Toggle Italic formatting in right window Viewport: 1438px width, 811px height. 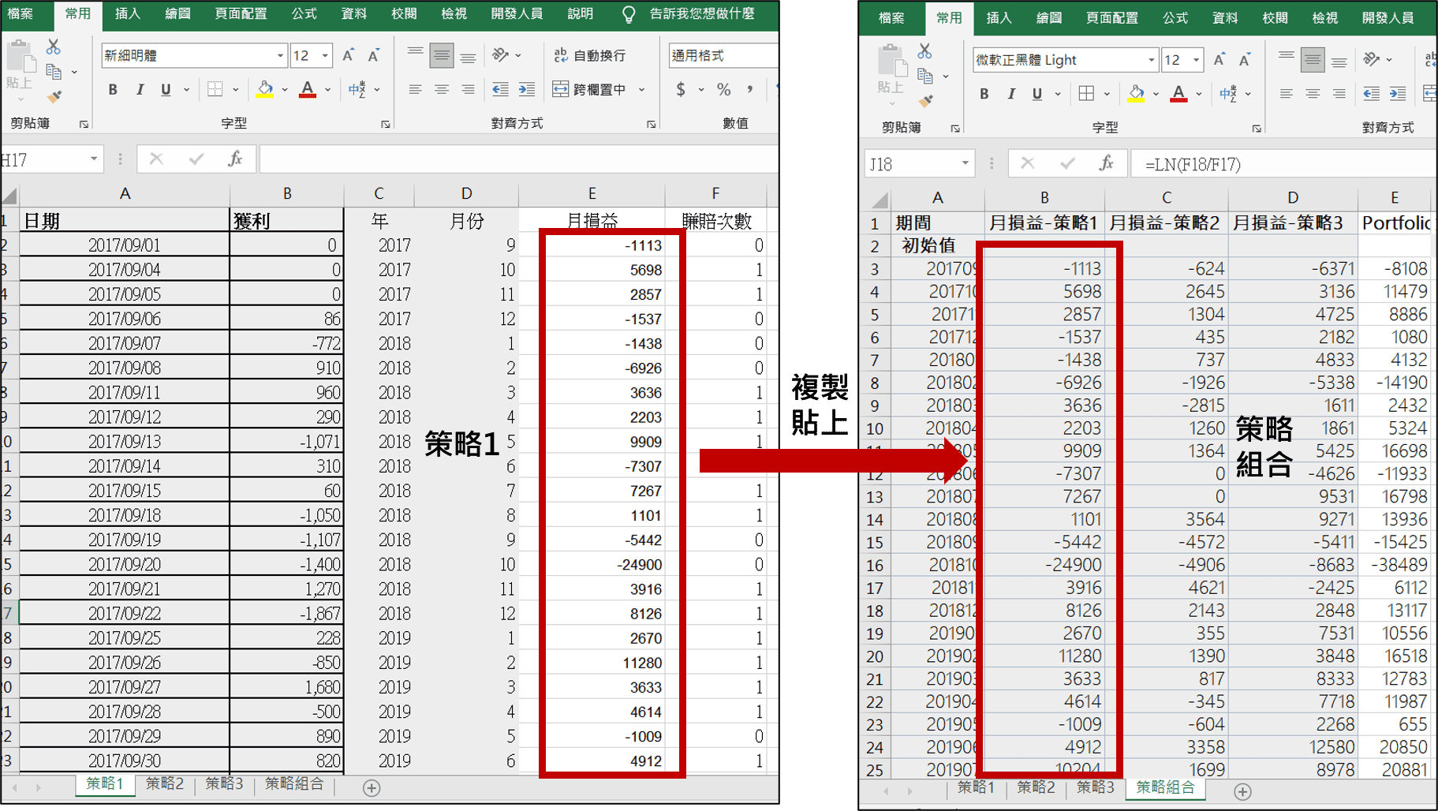pyautogui.click(x=1010, y=94)
